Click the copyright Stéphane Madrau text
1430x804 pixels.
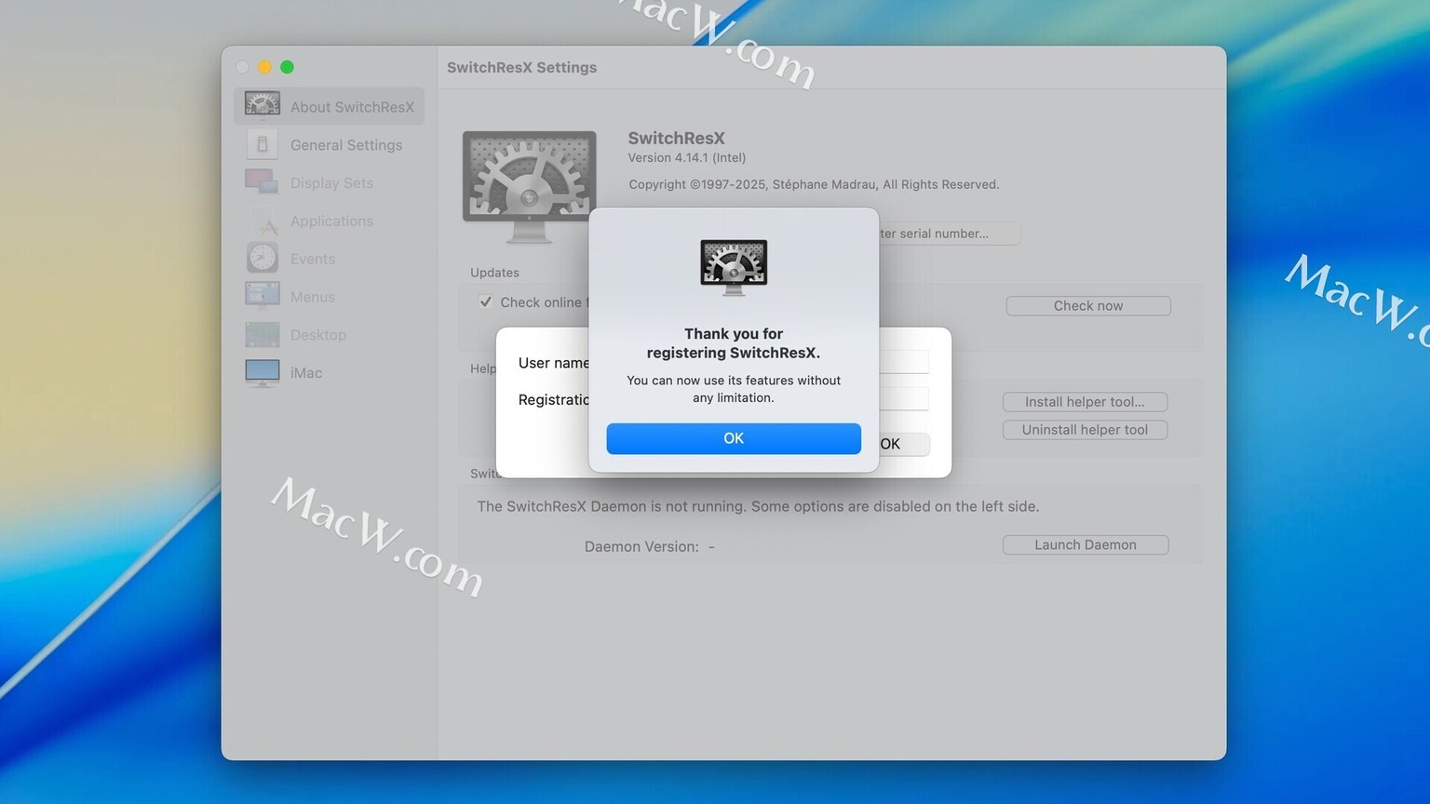[x=814, y=184]
